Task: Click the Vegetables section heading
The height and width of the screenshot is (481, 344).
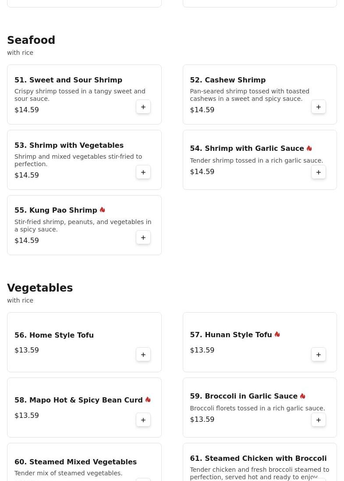Action: point(40,288)
